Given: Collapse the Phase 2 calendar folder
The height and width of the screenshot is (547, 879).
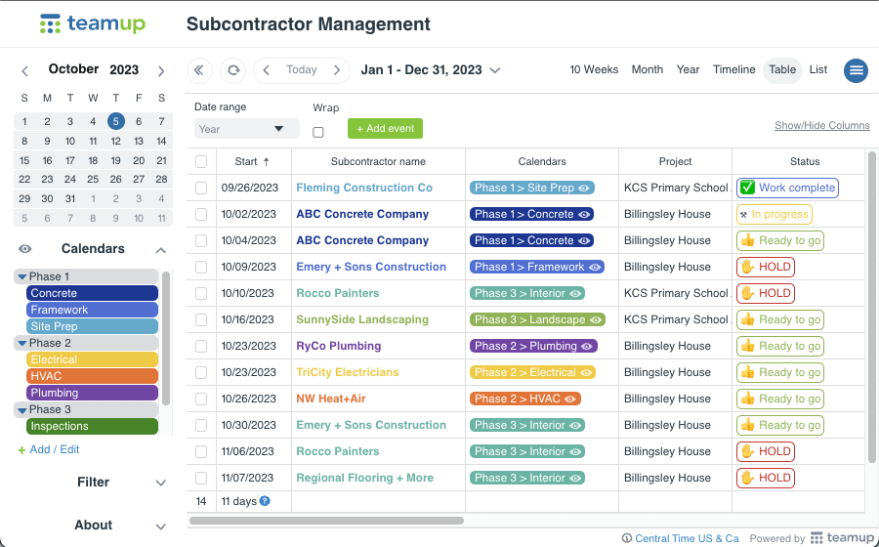Looking at the screenshot, I should [x=22, y=344].
